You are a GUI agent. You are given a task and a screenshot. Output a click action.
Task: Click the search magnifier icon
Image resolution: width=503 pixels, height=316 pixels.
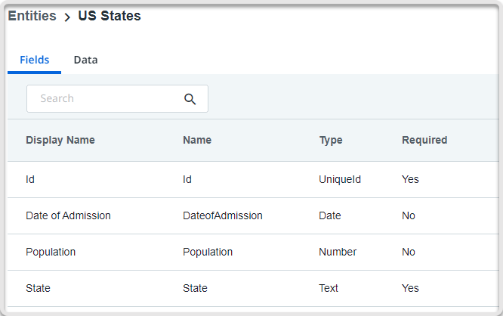coord(190,99)
